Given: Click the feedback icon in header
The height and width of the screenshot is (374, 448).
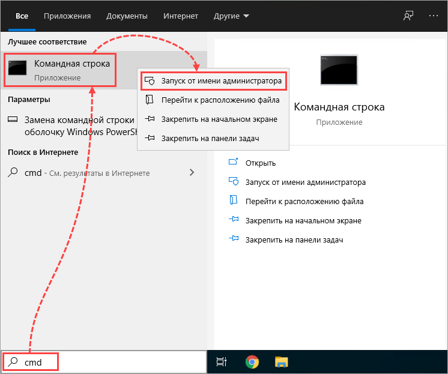Looking at the screenshot, I should (408, 16).
